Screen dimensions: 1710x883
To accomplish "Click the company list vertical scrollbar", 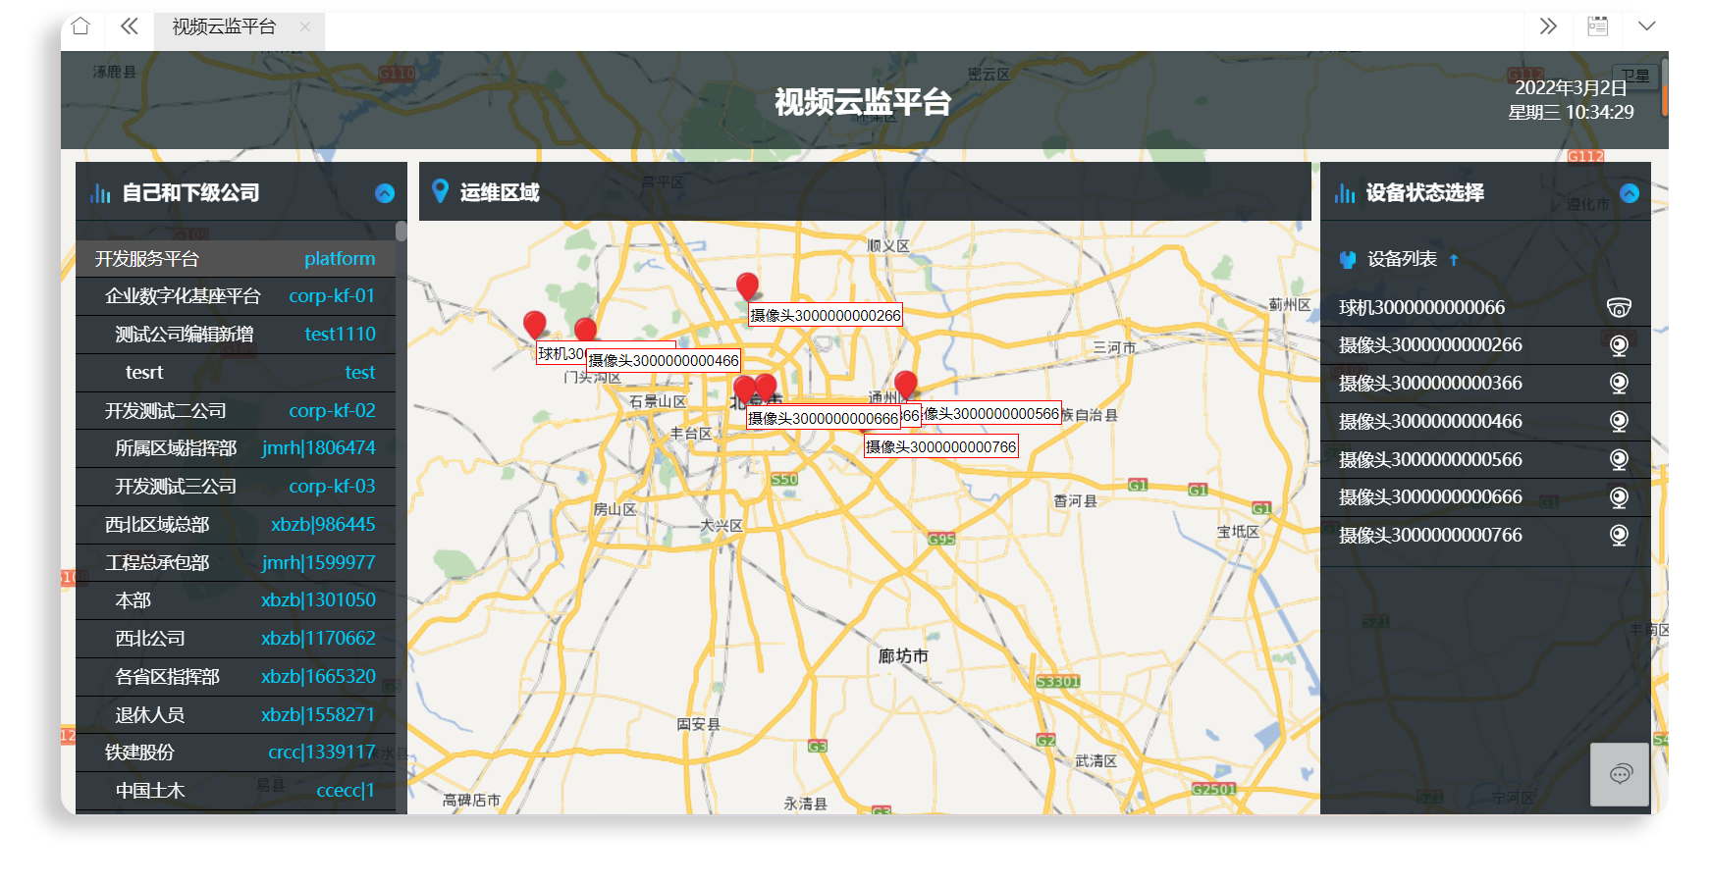I will click(401, 232).
